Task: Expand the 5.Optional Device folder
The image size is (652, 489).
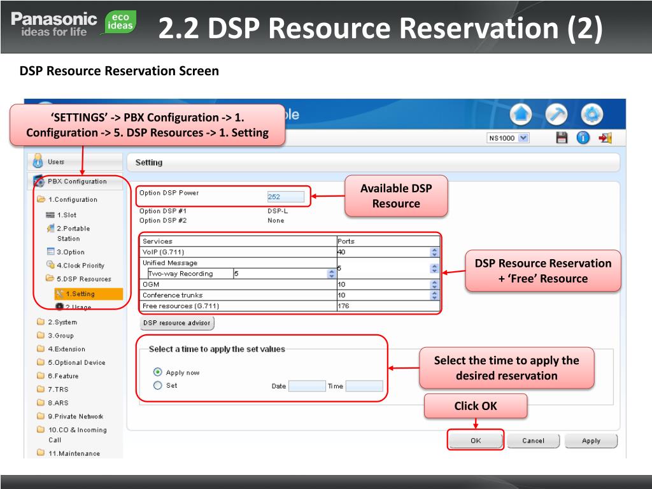Action: pos(71,362)
